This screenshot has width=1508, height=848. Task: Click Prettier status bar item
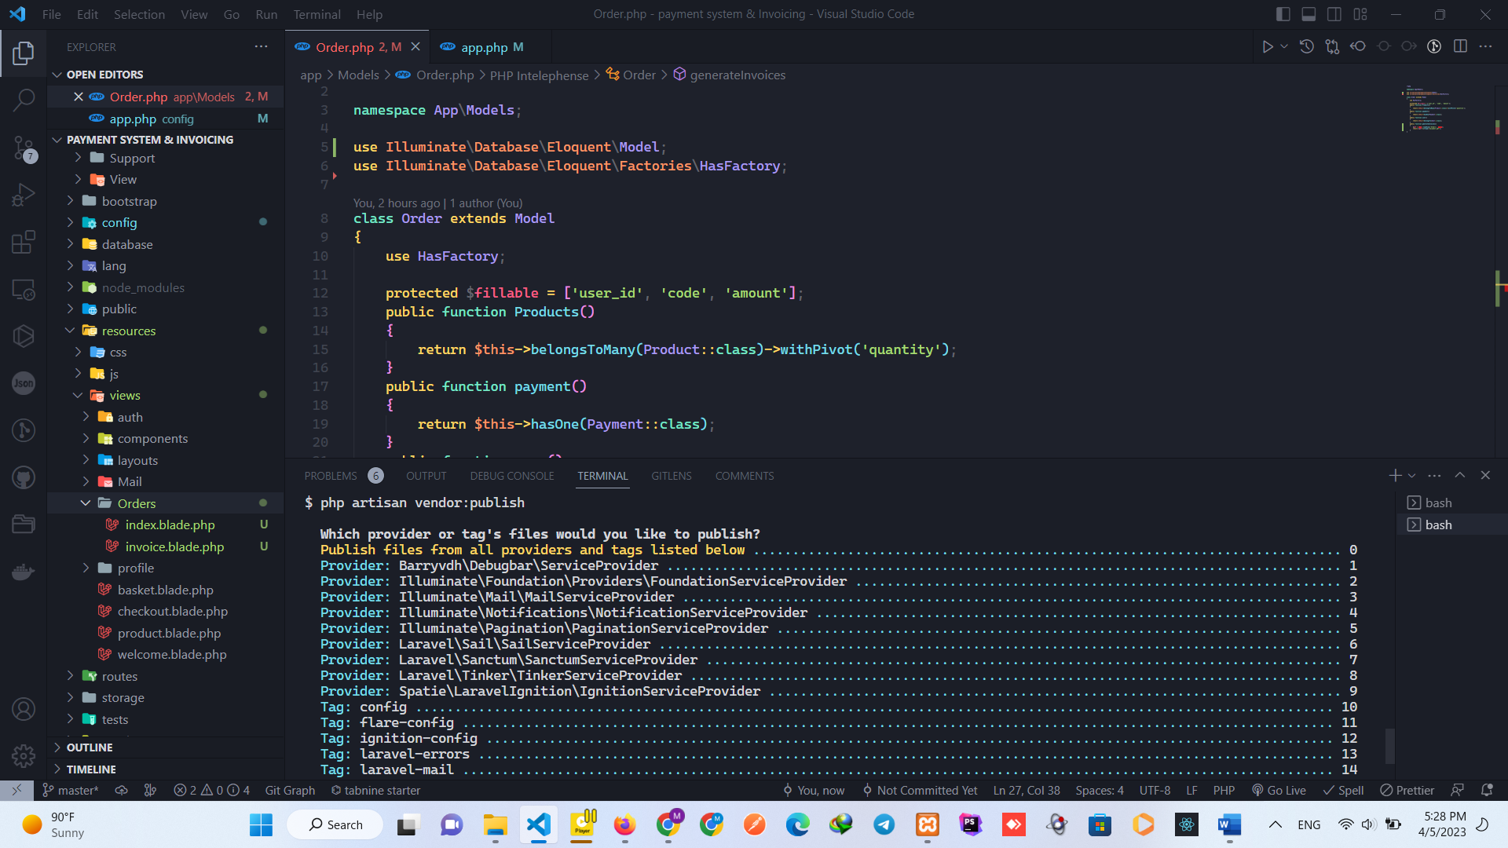(1407, 790)
